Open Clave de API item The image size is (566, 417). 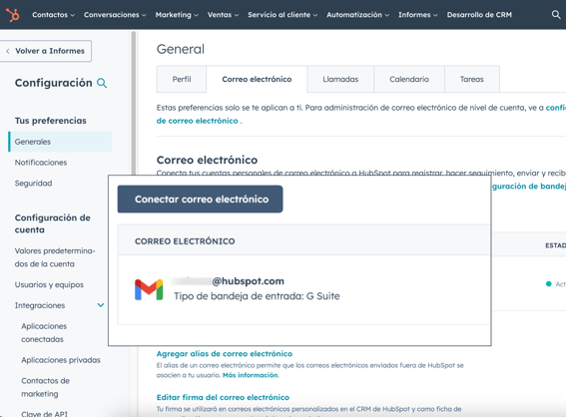(44, 413)
